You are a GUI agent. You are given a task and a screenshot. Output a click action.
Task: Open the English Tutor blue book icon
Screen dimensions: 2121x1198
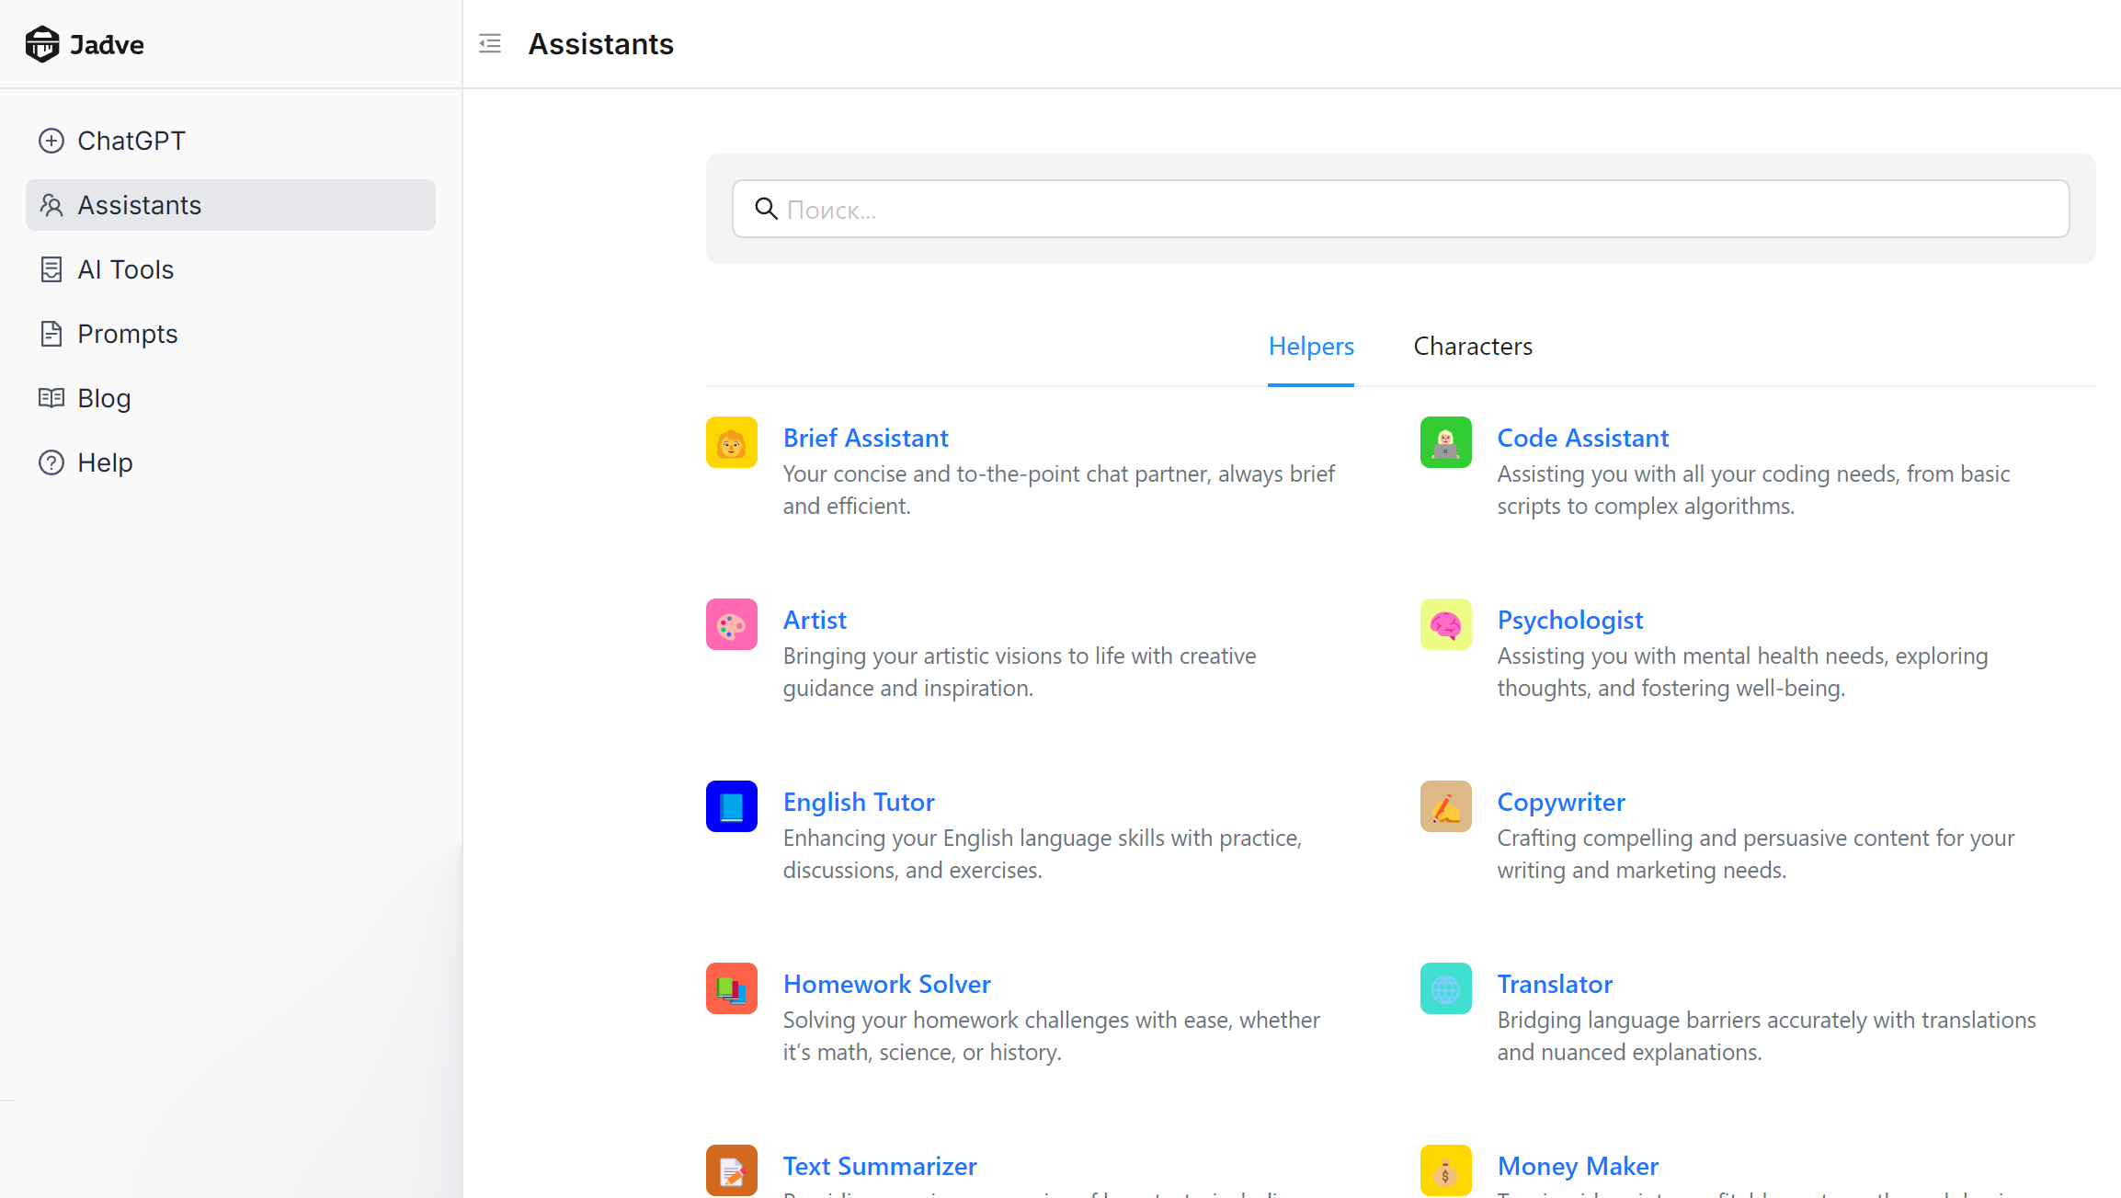(x=731, y=806)
